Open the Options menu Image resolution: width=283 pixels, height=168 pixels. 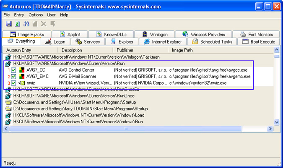[x=36, y=15]
